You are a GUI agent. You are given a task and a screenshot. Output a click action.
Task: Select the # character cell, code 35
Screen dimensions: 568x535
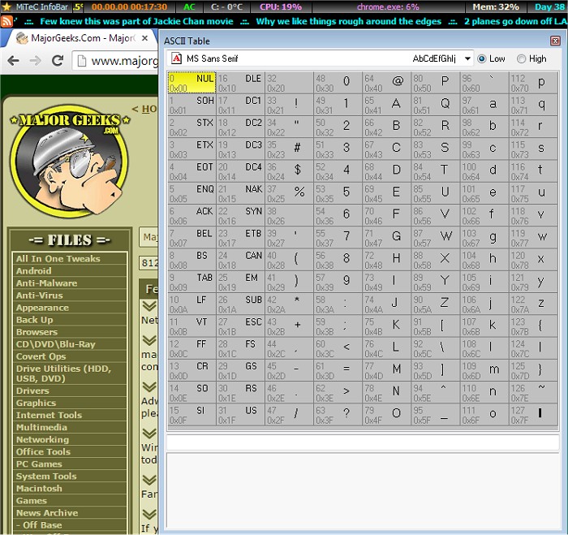pos(289,149)
